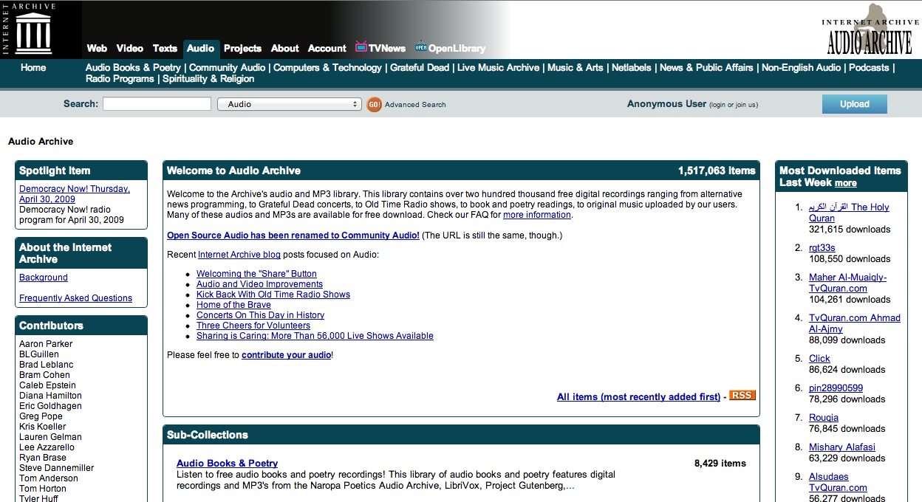
Task: Open Democracy Now! Thursday spotlight link
Action: pos(75,194)
